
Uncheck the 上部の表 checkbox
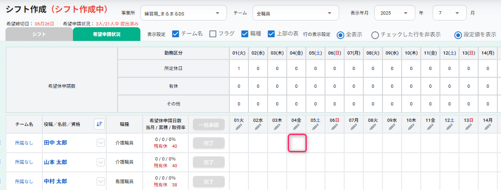pyautogui.click(x=271, y=34)
